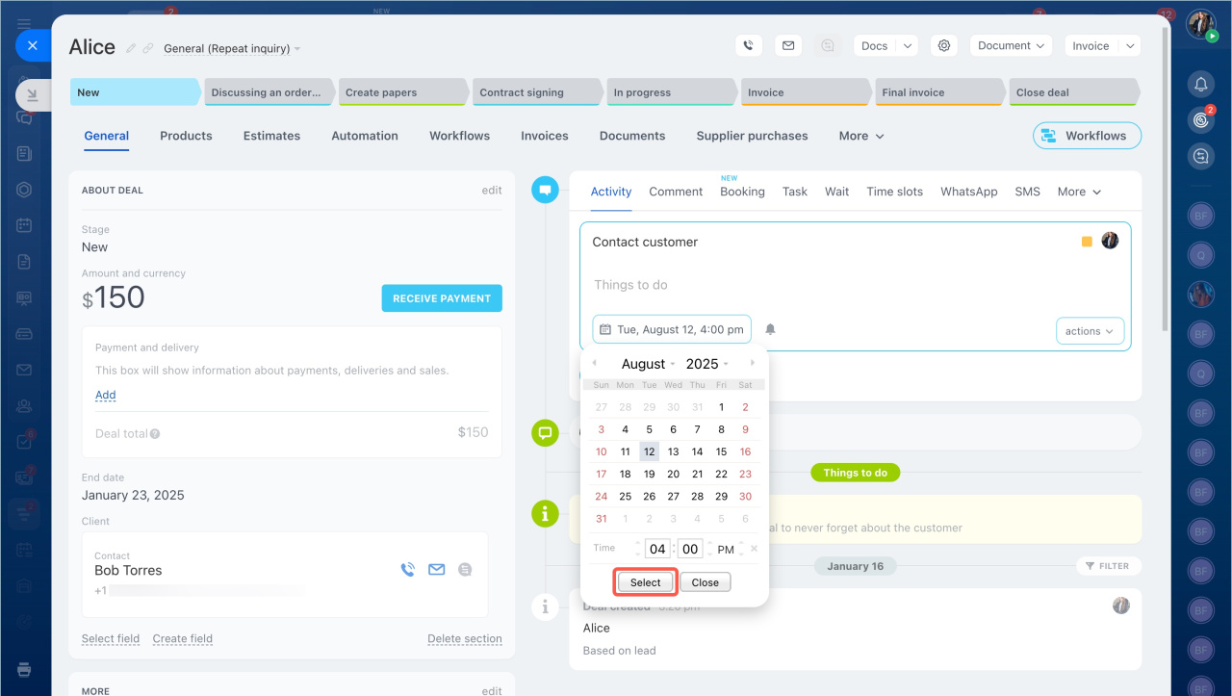Screen dimensions: 1232x696
Task: Expand the More tab menu
Action: 860,136
